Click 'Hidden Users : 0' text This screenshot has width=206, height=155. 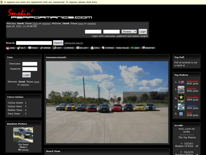coord(17,110)
